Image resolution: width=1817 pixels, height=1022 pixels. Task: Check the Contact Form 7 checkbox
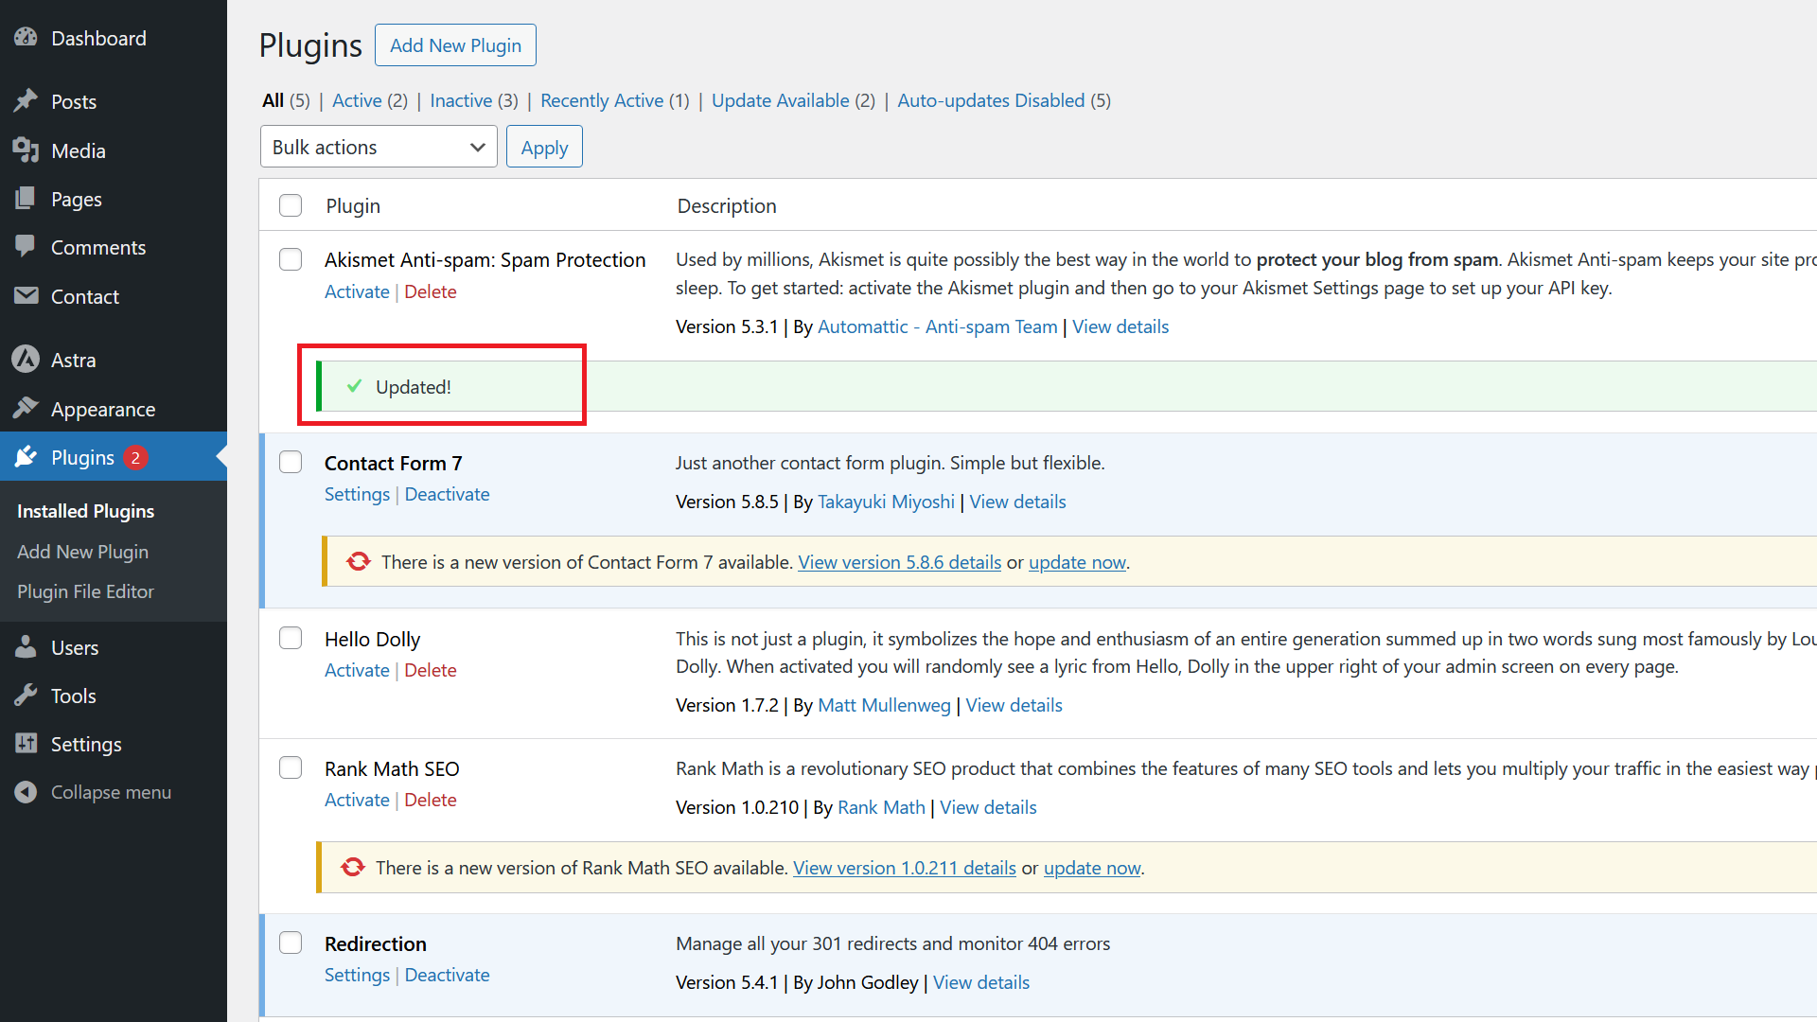click(x=291, y=462)
